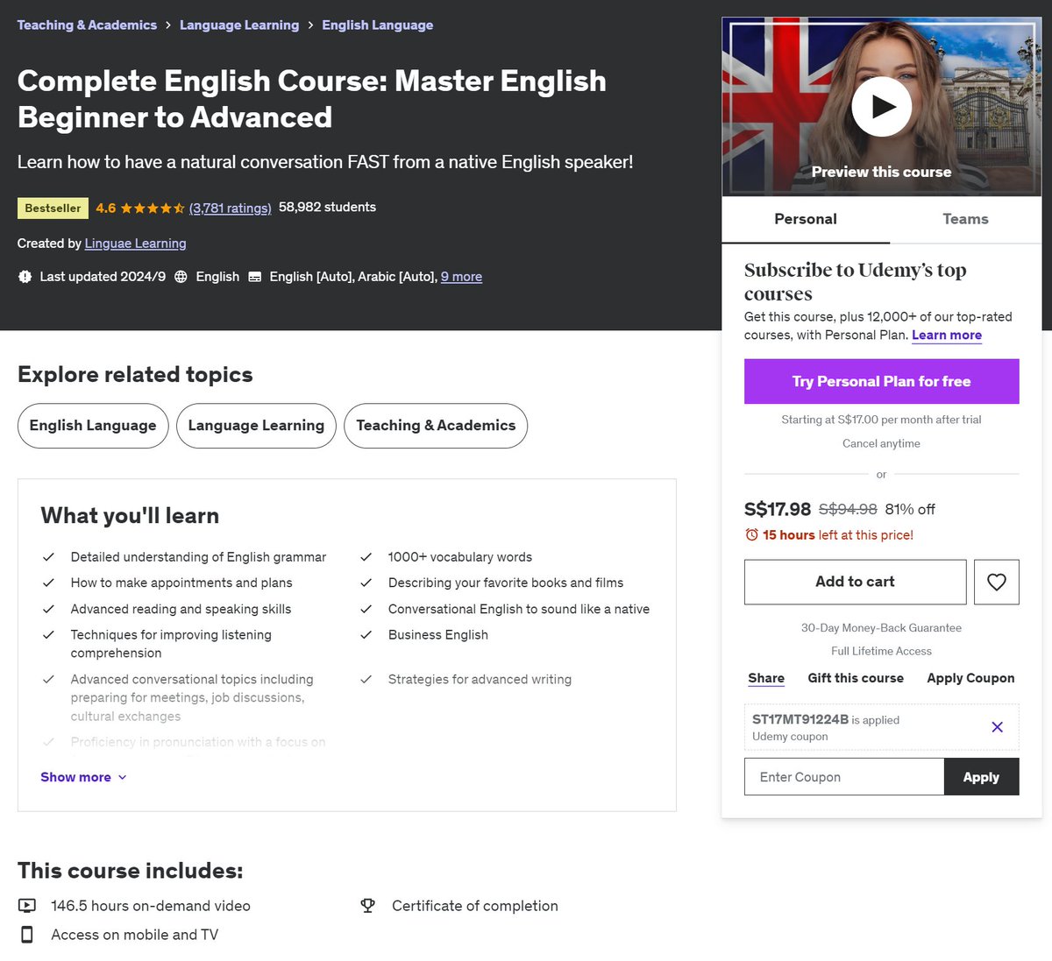Click the certificate trophy icon
This screenshot has width=1052, height=961.
click(x=367, y=906)
